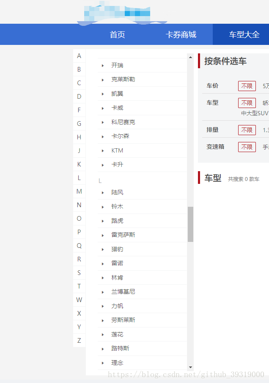This screenshot has height=383, width=269.
Task: Select letter M in alphabet index
Action: click(x=79, y=191)
